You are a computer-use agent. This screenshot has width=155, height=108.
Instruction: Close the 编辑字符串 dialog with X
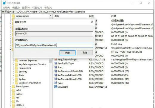[x=92, y=22]
